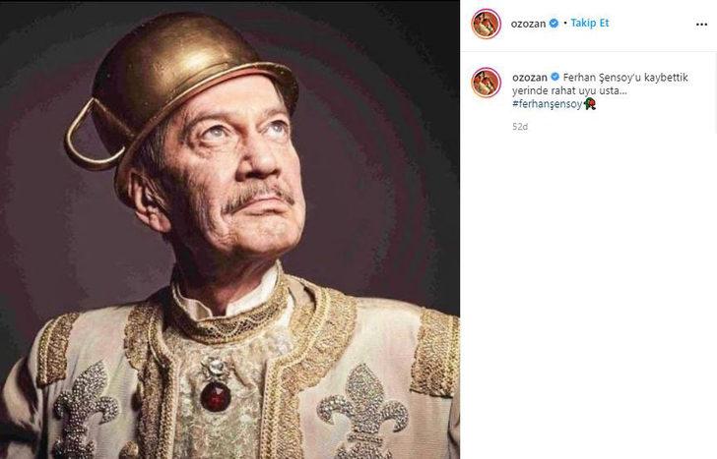This screenshot has width=717, height=459.
Task: Click verified badge in the caption line
Action: pos(555,76)
